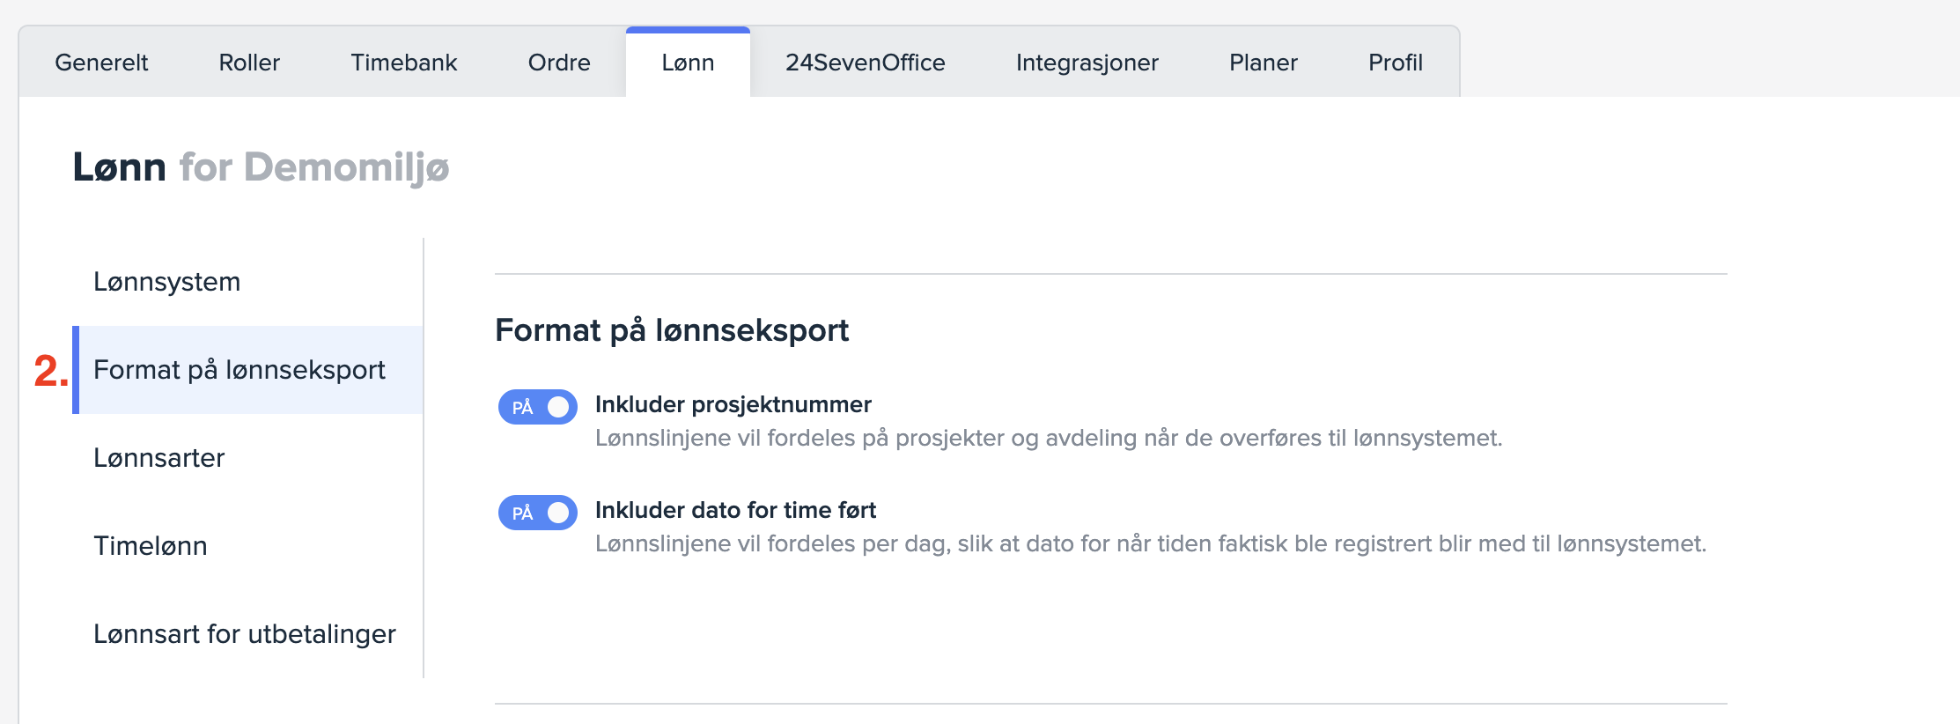Select Format på lønnseksport sidebar item

tap(239, 370)
